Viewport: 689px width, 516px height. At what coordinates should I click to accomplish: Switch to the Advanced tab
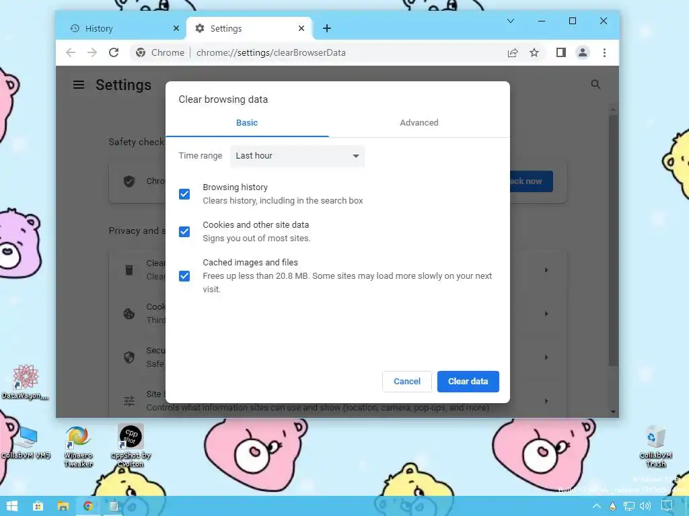419,123
